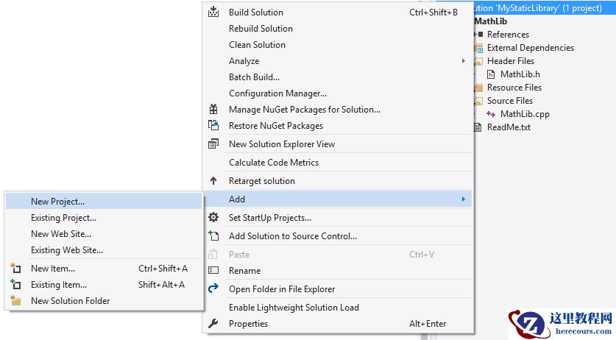
Task: Click the Set StartUp Projects gear icon
Action: coord(213,217)
